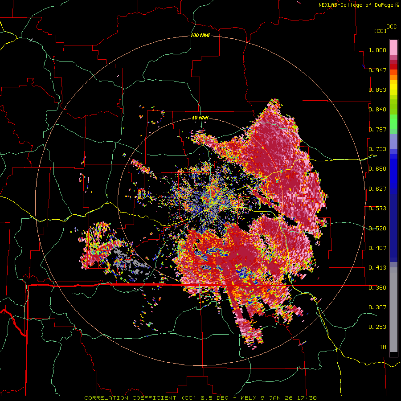Image resolution: width=401 pixels, height=401 pixels.
Task: Click the gray lower section of color bar
Action: (393, 310)
